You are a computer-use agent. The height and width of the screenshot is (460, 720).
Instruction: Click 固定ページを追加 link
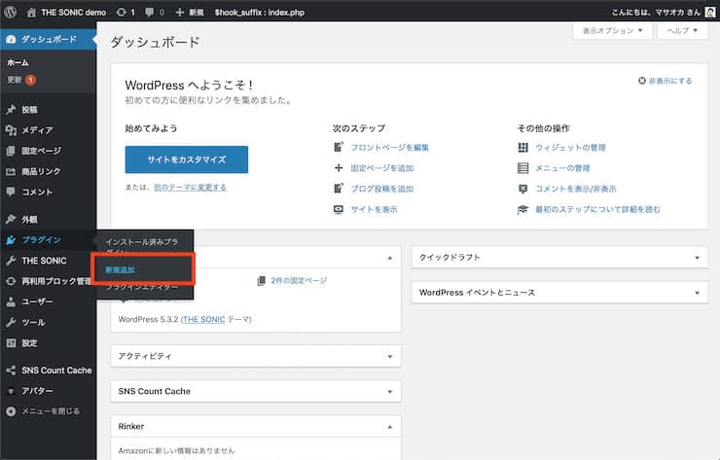pyautogui.click(x=382, y=168)
